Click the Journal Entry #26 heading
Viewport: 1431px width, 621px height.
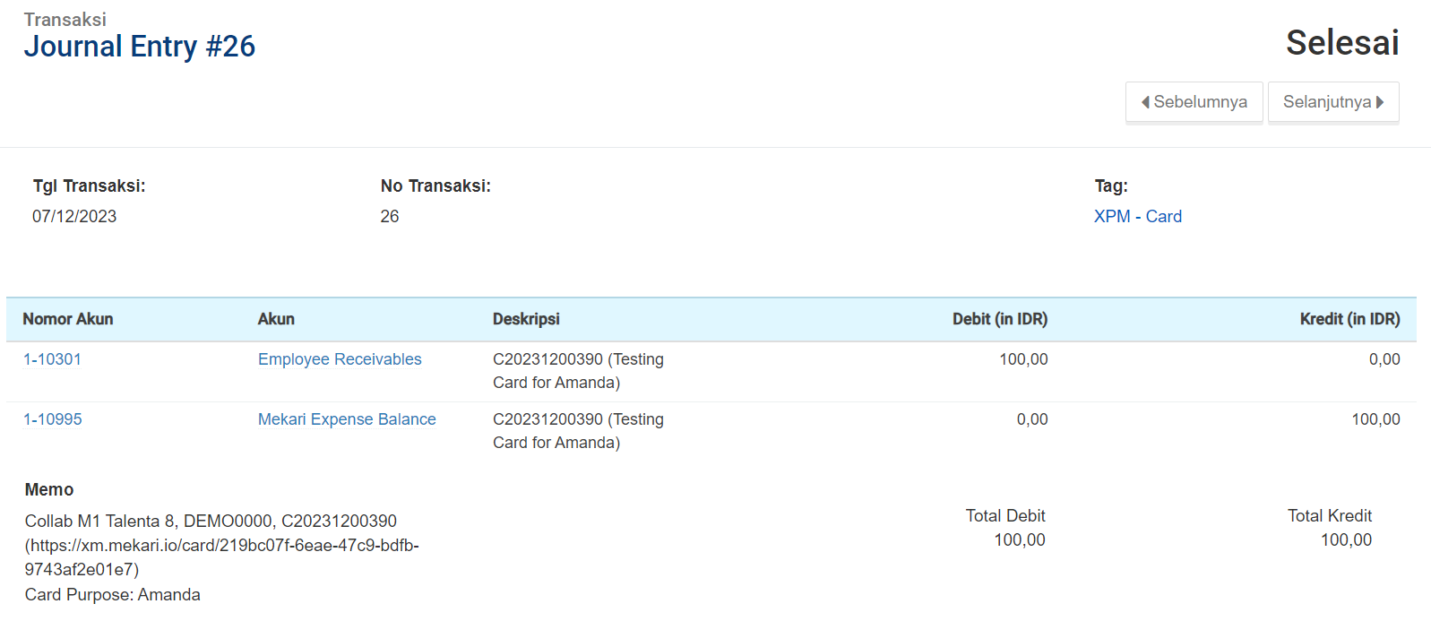click(140, 47)
